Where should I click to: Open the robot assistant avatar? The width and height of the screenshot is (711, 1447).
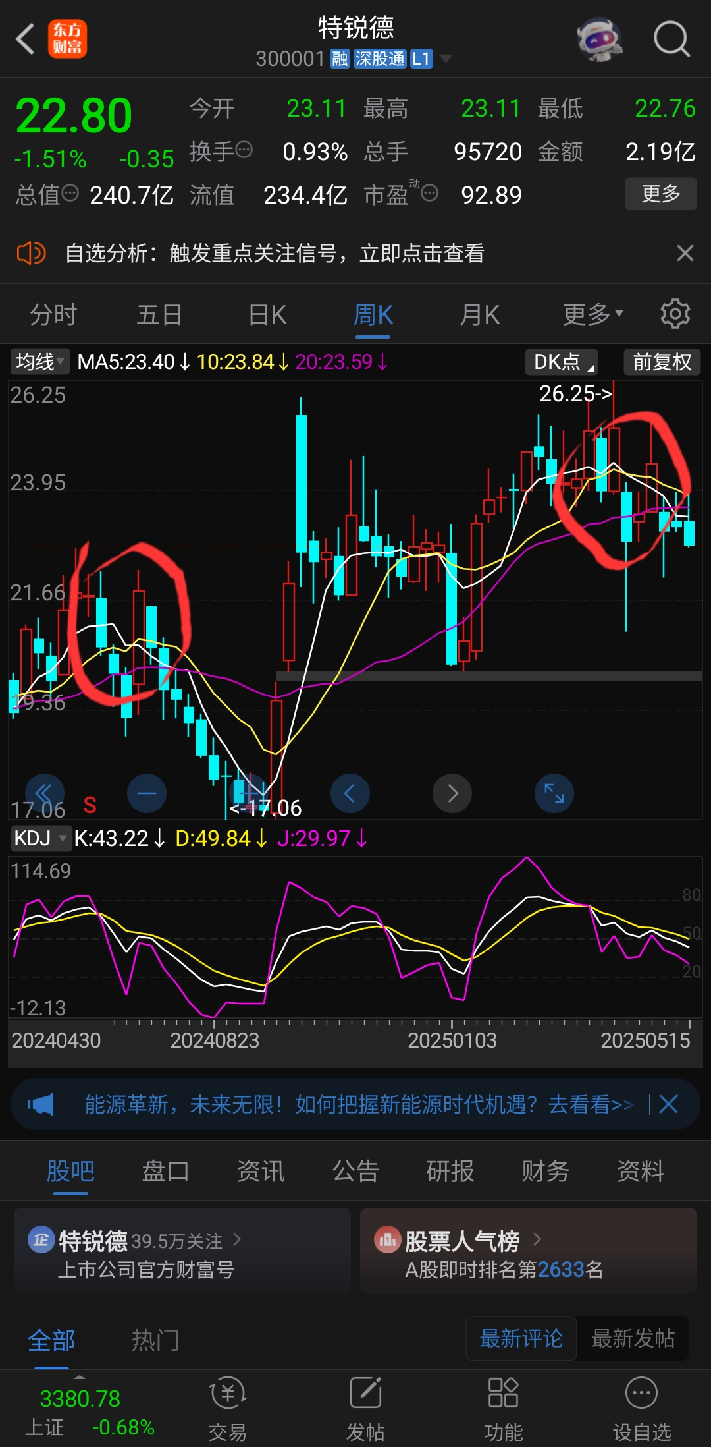pyautogui.click(x=600, y=39)
